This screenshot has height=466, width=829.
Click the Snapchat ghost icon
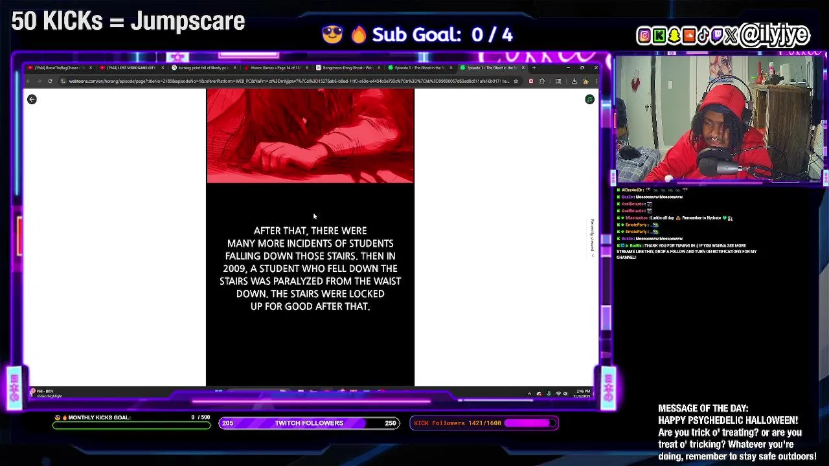(x=674, y=36)
